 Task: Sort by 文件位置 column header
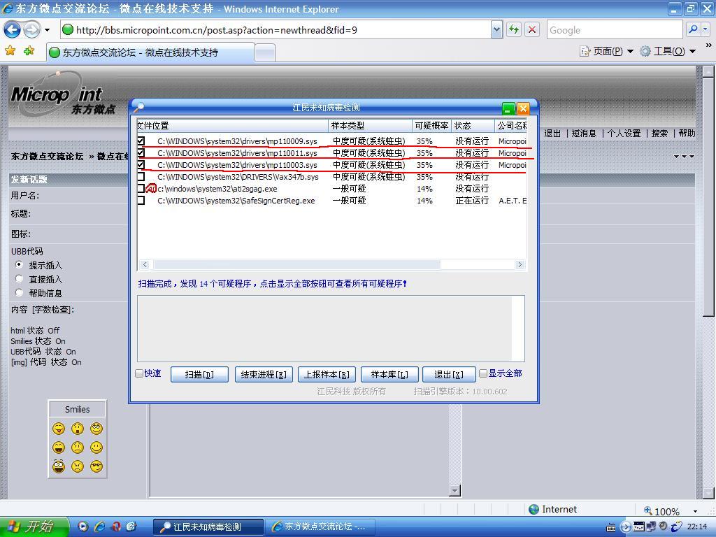[x=232, y=126]
